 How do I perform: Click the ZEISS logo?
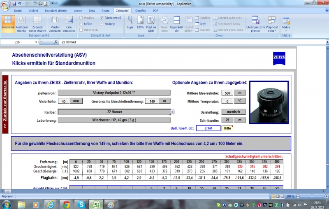(x=279, y=58)
